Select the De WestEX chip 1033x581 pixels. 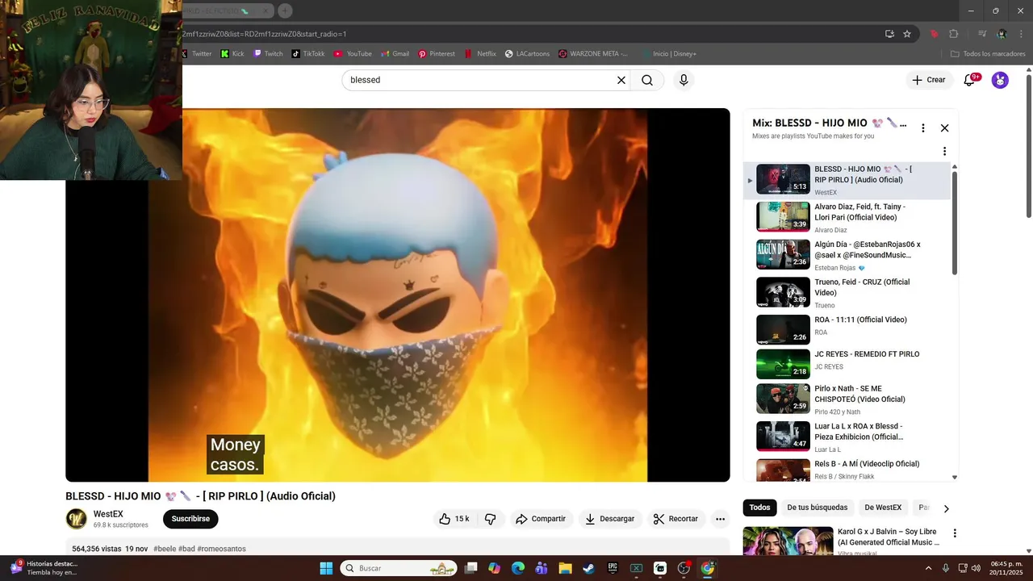pos(883,508)
